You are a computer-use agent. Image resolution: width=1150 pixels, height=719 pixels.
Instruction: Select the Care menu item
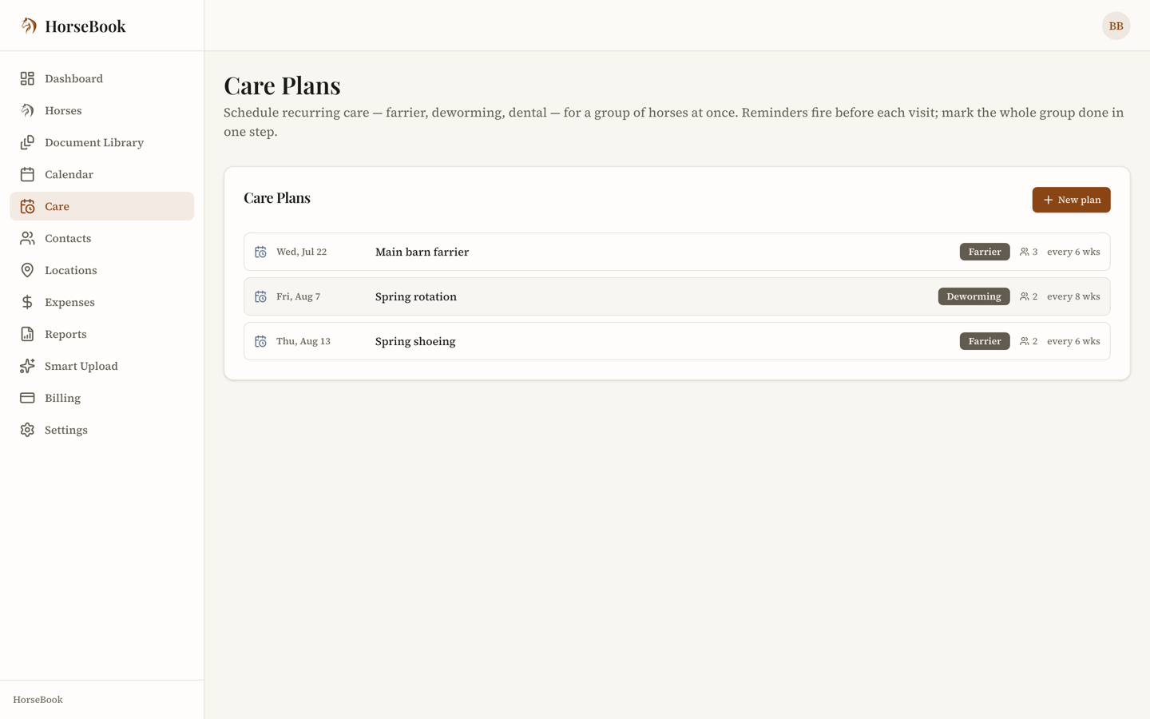102,206
